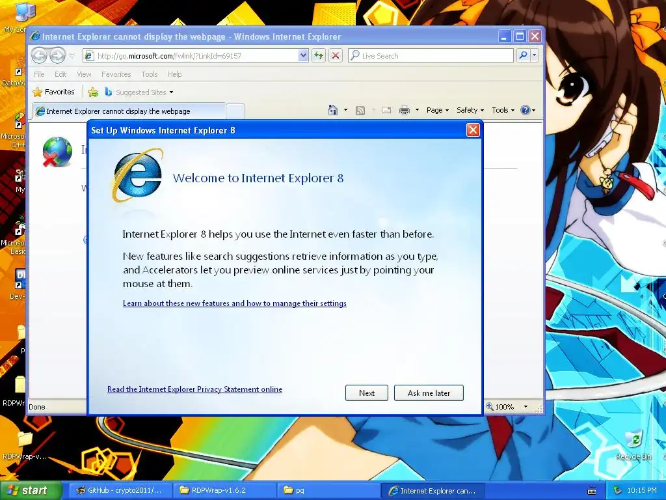Click the Stop loading red X icon
Viewport: 666px width, 500px height.
click(x=336, y=56)
